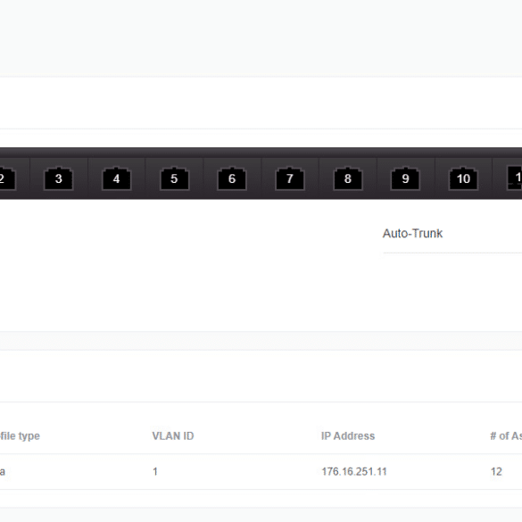The image size is (522, 522).
Task: Select switch port 9
Action: pyautogui.click(x=405, y=178)
